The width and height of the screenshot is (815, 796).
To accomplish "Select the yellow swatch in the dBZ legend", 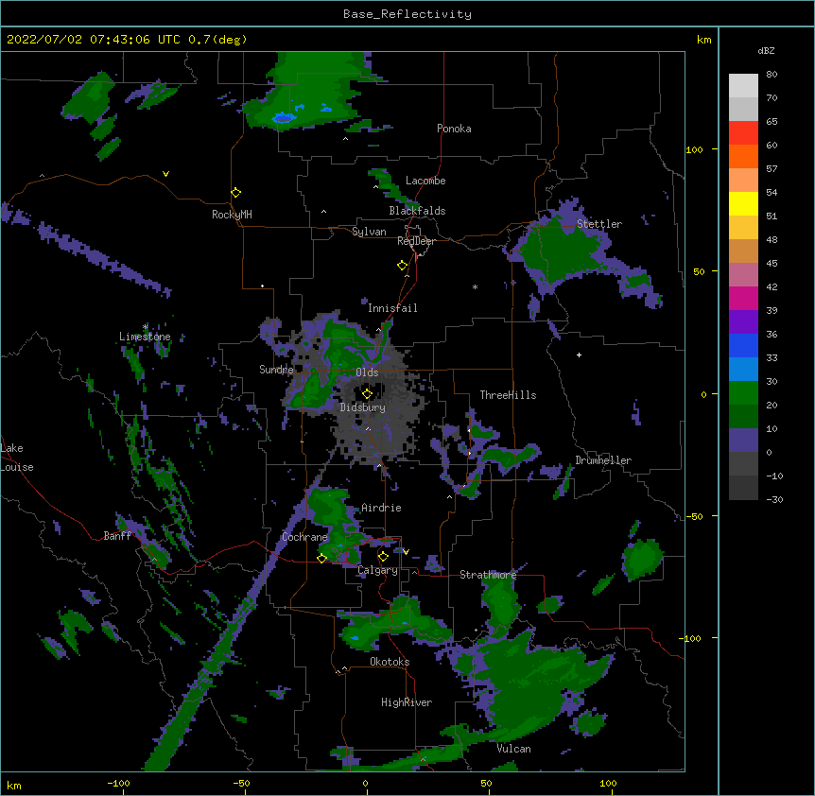I will [743, 203].
